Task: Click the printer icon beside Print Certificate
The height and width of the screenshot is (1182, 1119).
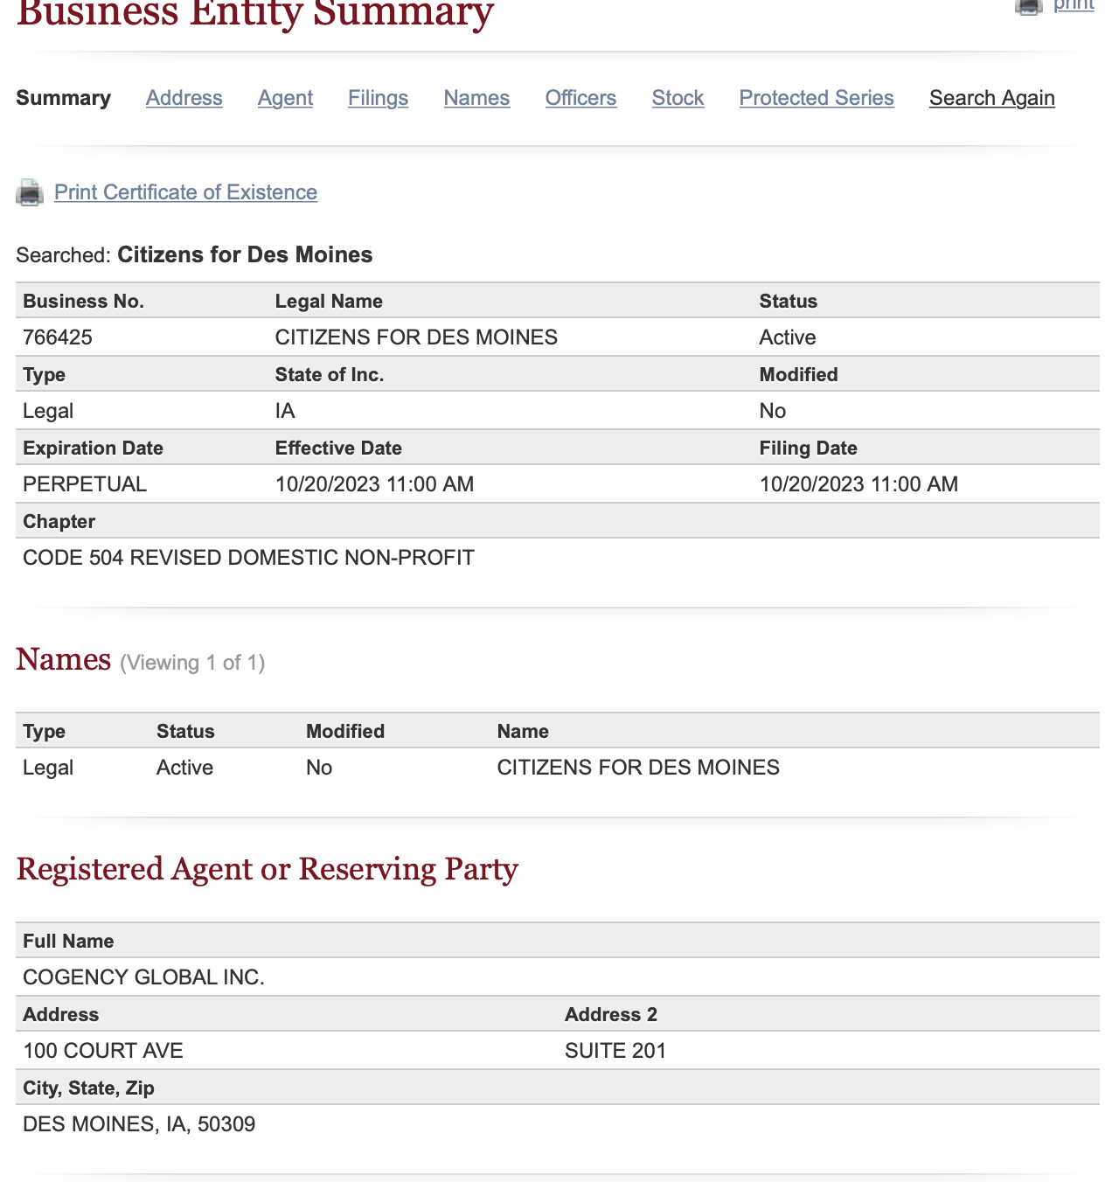Action: pos(30,192)
